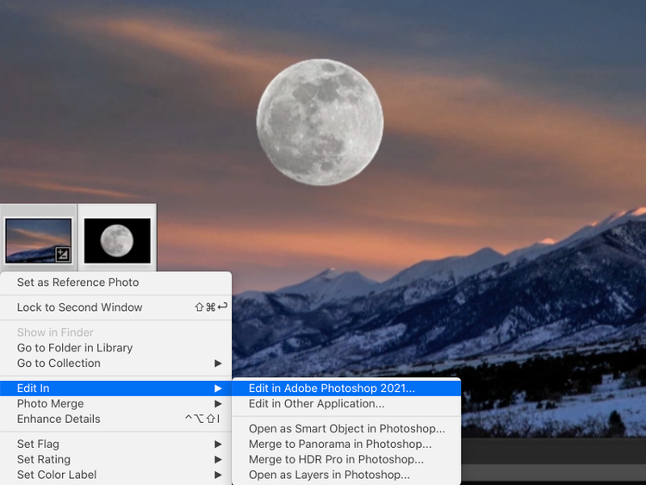This screenshot has width=646, height=485.
Task: Select the moon thumbnail in filmstrip
Action: coord(117,240)
